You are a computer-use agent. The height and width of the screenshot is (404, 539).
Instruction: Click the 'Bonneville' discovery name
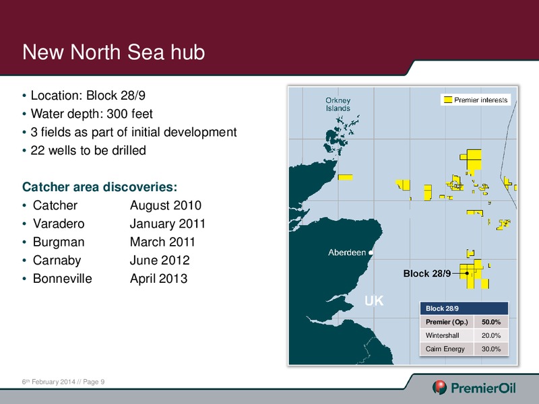click(62, 279)
